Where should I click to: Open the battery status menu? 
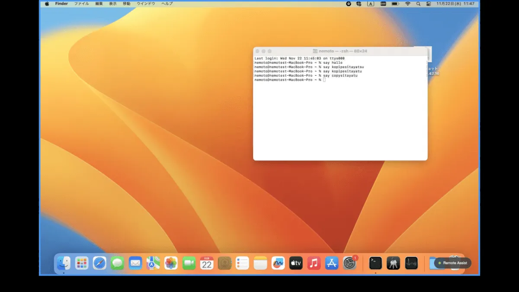[x=395, y=3]
